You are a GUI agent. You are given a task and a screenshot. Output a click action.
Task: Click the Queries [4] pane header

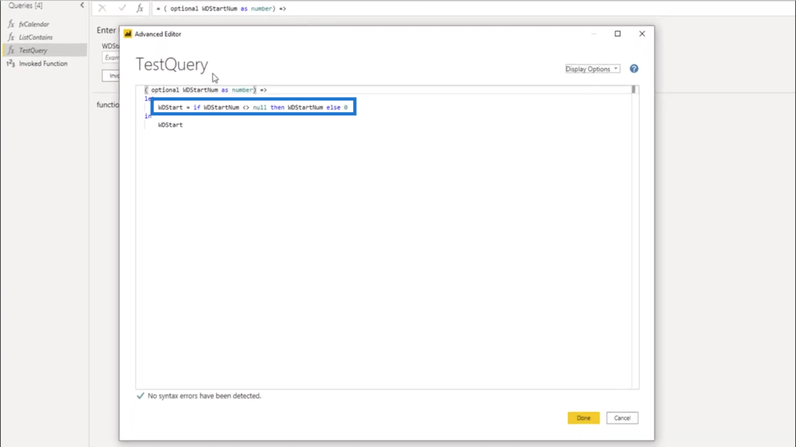[x=25, y=5]
